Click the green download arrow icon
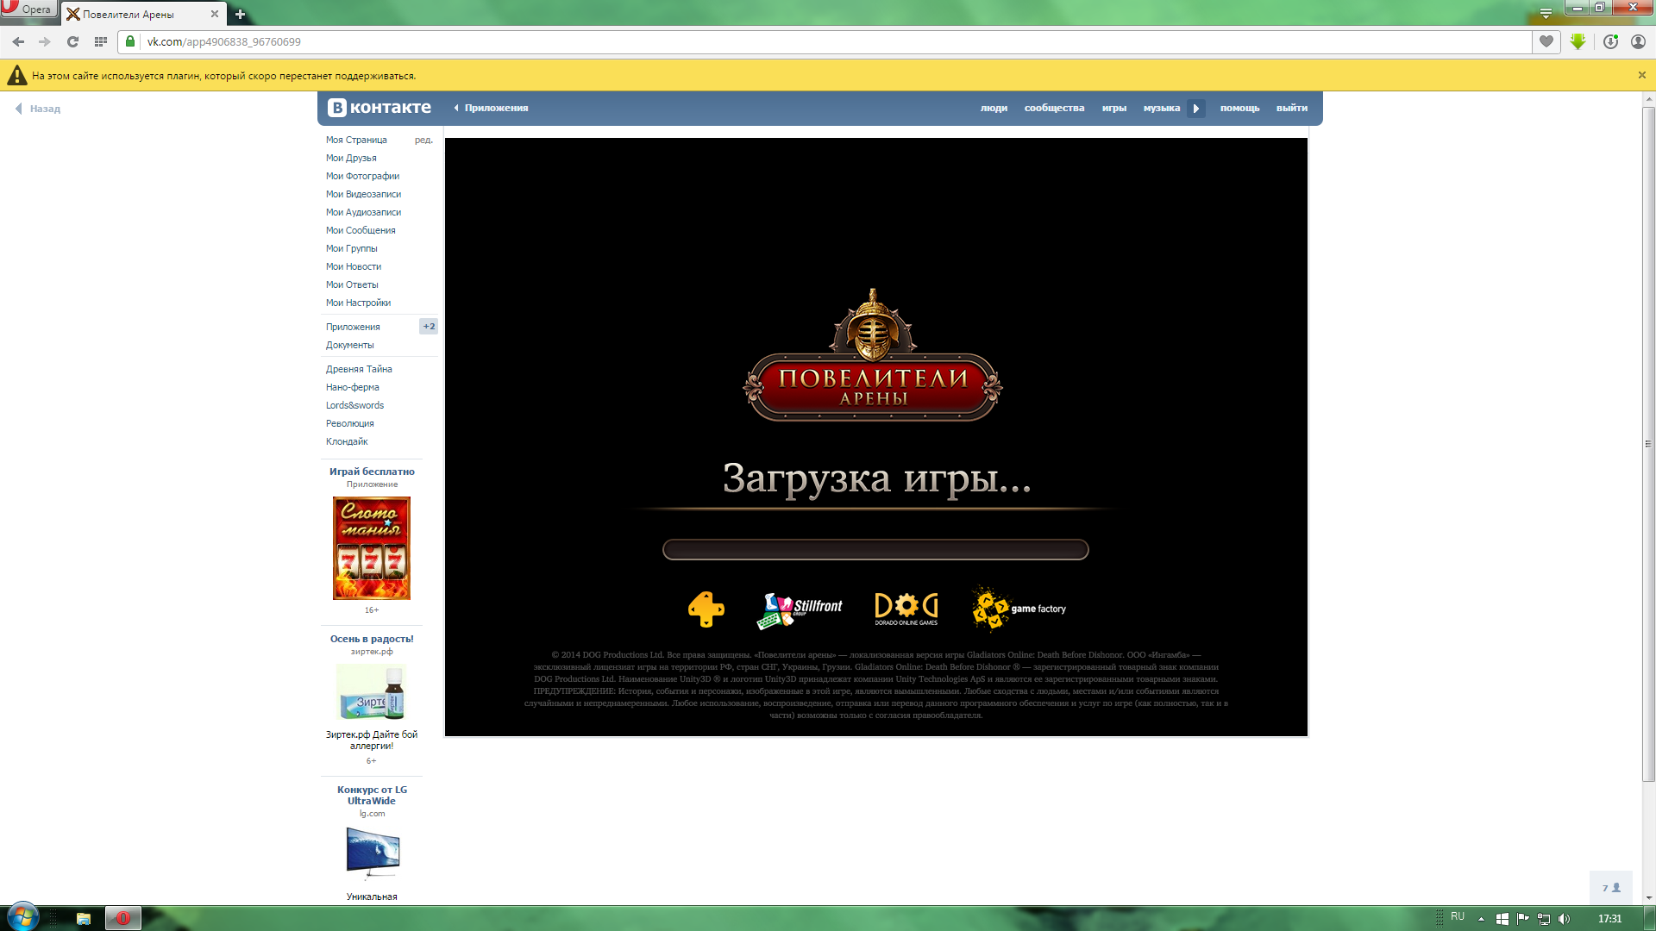 click(x=1578, y=41)
